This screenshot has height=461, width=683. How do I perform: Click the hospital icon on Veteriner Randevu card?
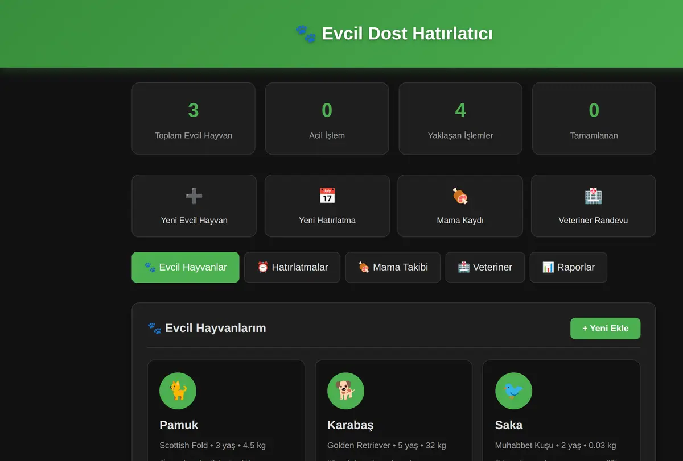[593, 196]
